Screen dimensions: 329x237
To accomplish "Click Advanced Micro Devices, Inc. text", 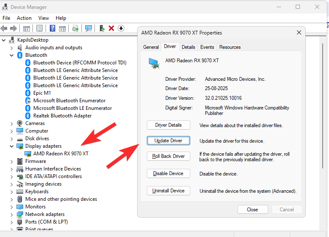I will [x=235, y=79].
